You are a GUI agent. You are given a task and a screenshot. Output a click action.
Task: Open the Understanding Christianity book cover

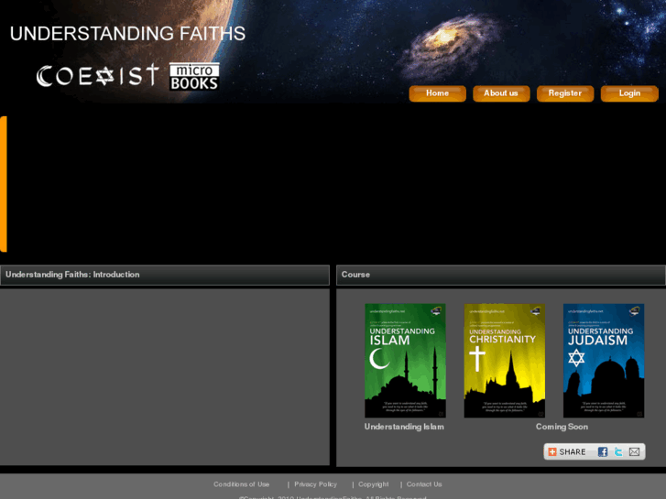(504, 361)
